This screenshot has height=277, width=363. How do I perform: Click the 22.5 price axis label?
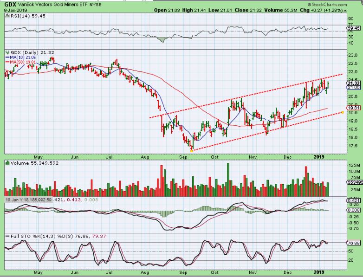tap(352, 64)
